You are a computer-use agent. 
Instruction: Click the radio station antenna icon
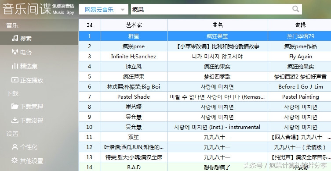tap(15, 52)
